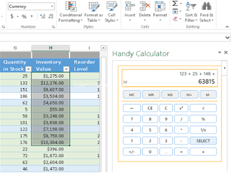Image resolution: width=232 pixels, height=173 pixels.
Task: Open Number format dialog launcher
Action: pyautogui.click(x=53, y=27)
